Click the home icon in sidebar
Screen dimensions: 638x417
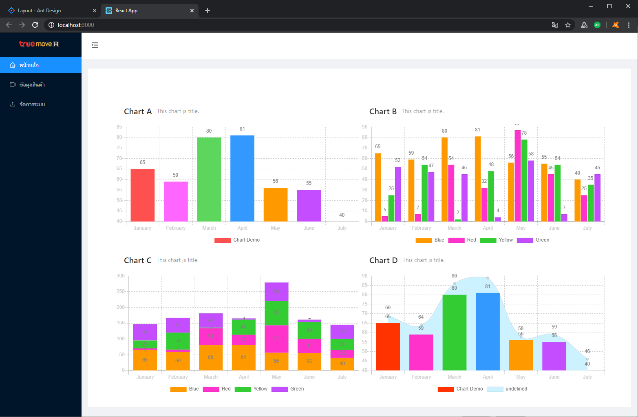coord(13,65)
